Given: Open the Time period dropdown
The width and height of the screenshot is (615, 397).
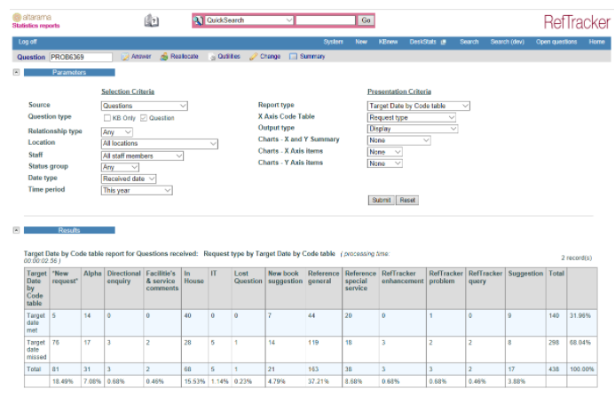Looking at the screenshot, I should 136,190.
